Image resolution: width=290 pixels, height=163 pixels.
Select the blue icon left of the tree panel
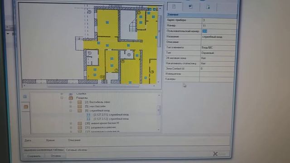click(x=25, y=96)
